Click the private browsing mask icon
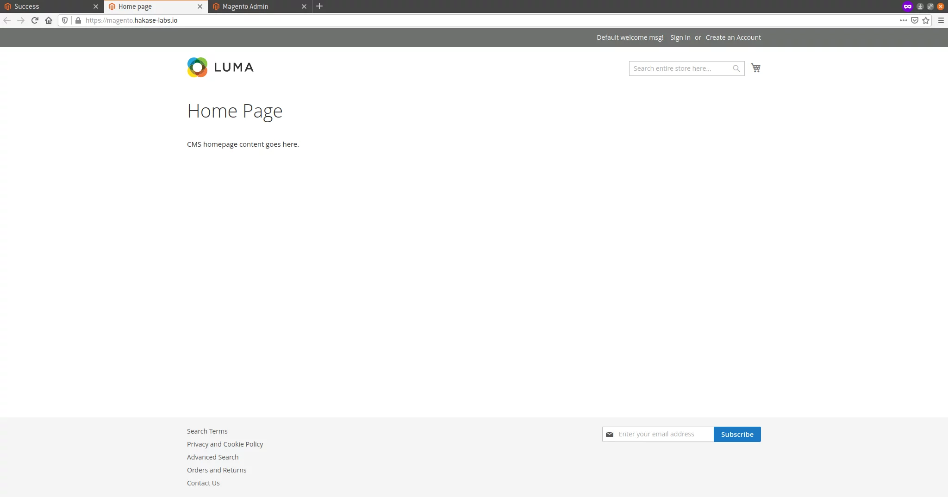Image resolution: width=948 pixels, height=497 pixels. point(908,6)
